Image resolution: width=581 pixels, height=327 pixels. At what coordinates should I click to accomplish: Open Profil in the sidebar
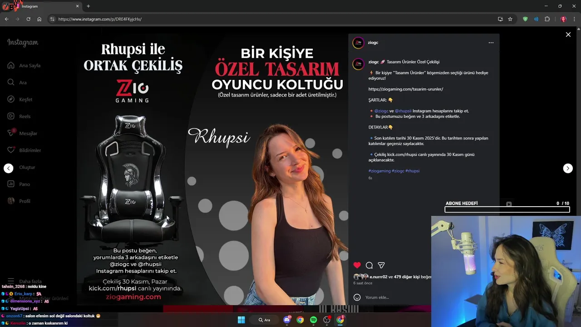coord(19,201)
